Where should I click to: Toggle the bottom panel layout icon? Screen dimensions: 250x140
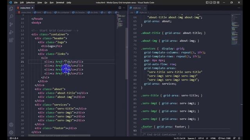(x=211, y=2)
